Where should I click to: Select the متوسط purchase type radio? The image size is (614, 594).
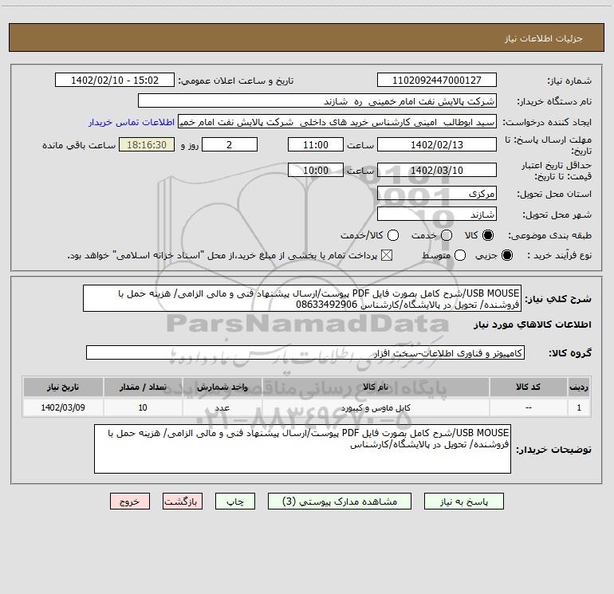pos(460,255)
